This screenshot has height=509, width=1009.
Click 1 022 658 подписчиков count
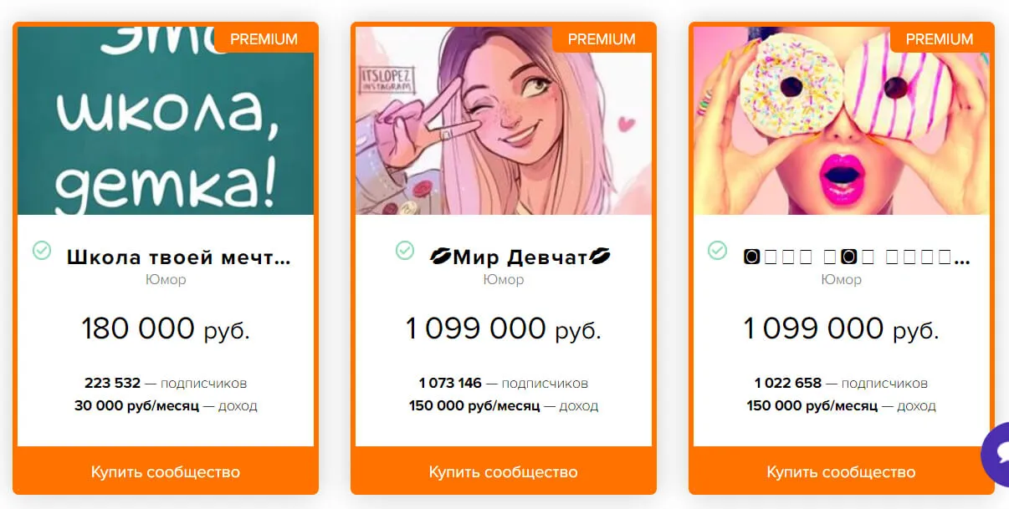pos(841,384)
